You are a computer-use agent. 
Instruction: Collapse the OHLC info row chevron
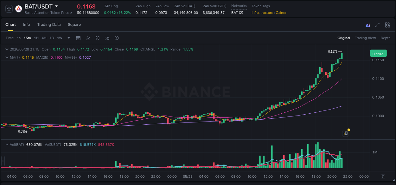7,49
